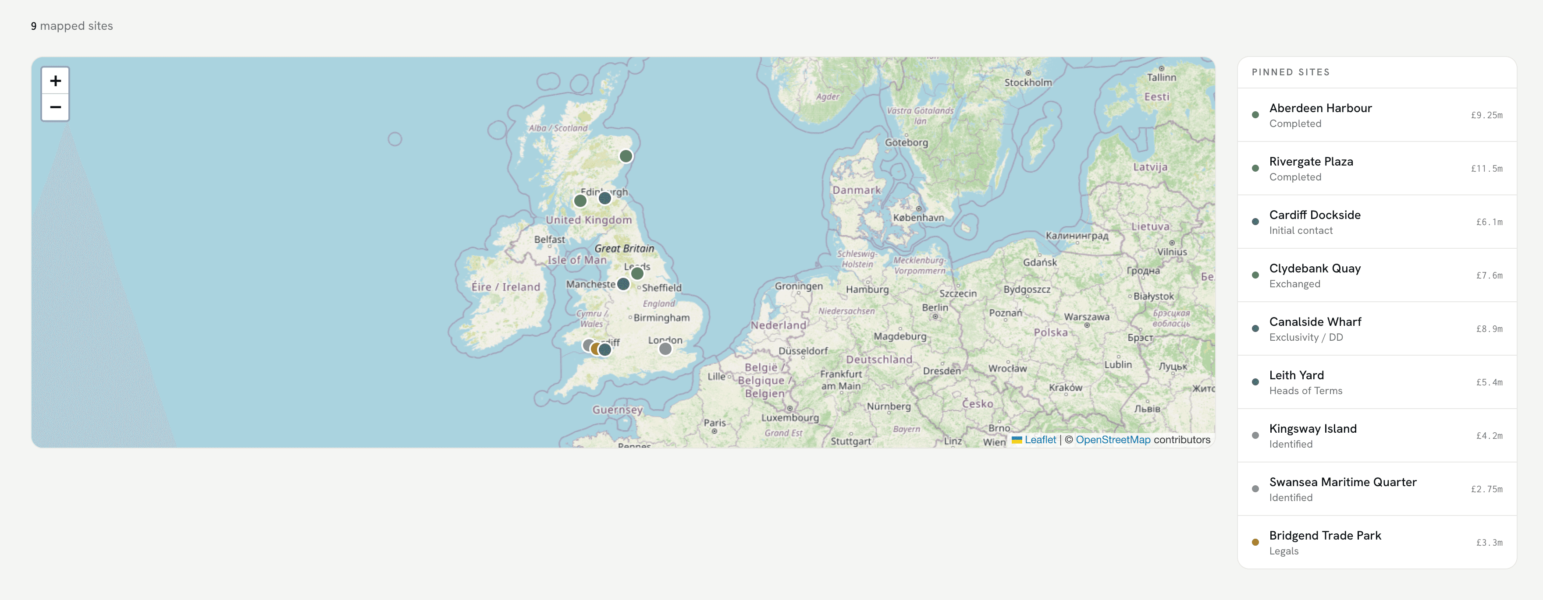This screenshot has width=1543, height=600.
Task: Click the "Initial contact" status text
Action: [1301, 230]
